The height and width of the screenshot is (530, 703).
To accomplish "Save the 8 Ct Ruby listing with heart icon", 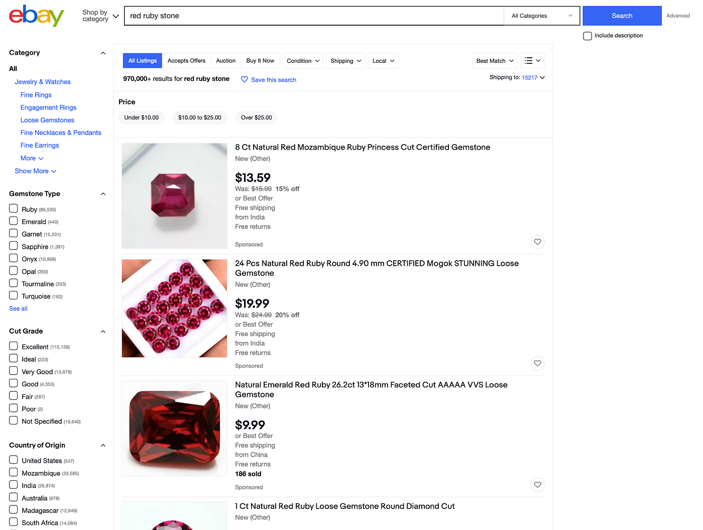I will pyautogui.click(x=537, y=242).
